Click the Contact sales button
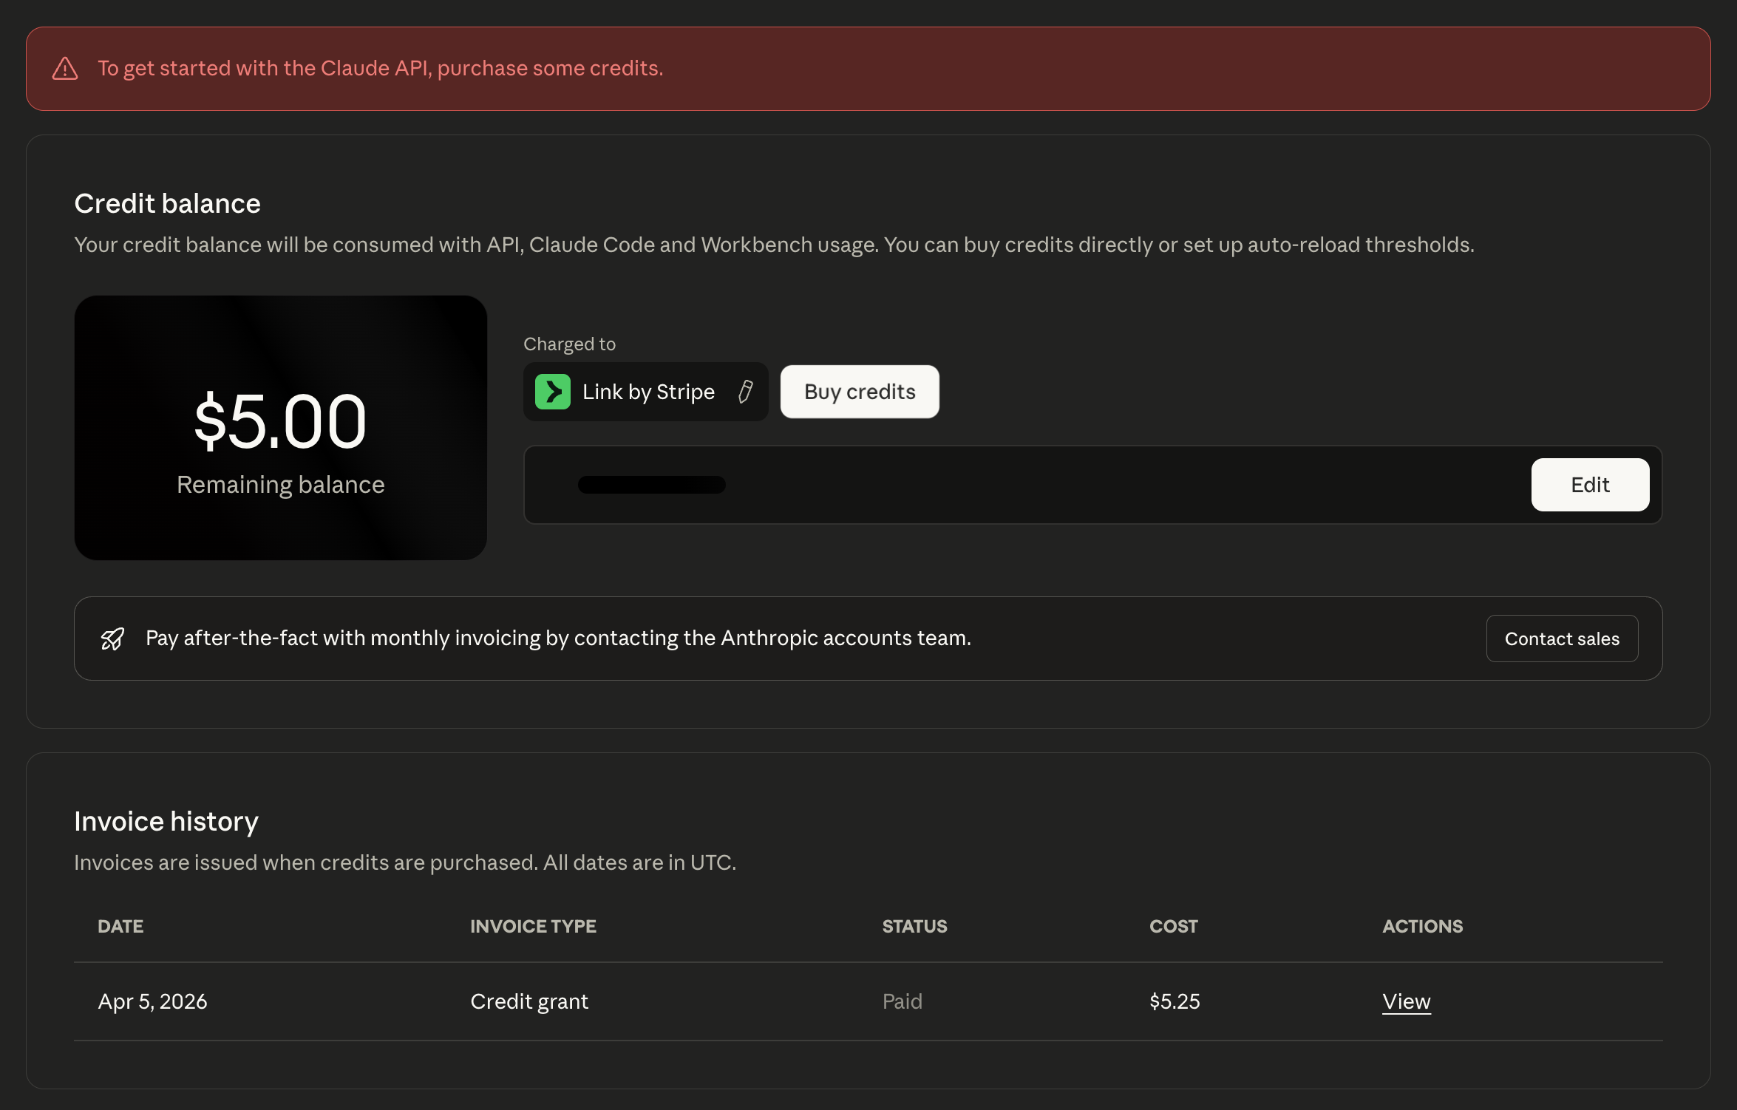The height and width of the screenshot is (1110, 1737). [1562, 639]
